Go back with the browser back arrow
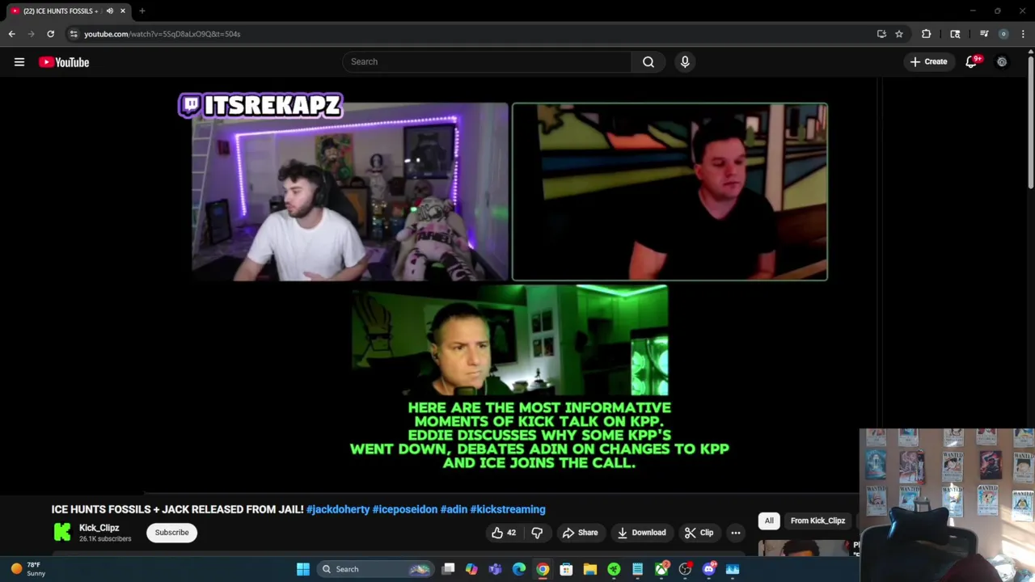Viewport: 1035px width, 582px height. (x=12, y=34)
